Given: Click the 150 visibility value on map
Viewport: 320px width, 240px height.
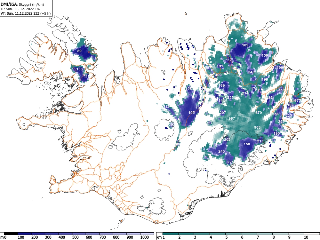Looking at the screenshot, I should click(265, 55).
